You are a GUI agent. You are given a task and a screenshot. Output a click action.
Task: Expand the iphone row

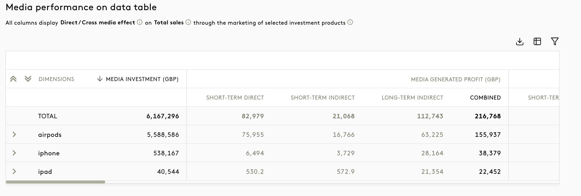click(x=14, y=153)
